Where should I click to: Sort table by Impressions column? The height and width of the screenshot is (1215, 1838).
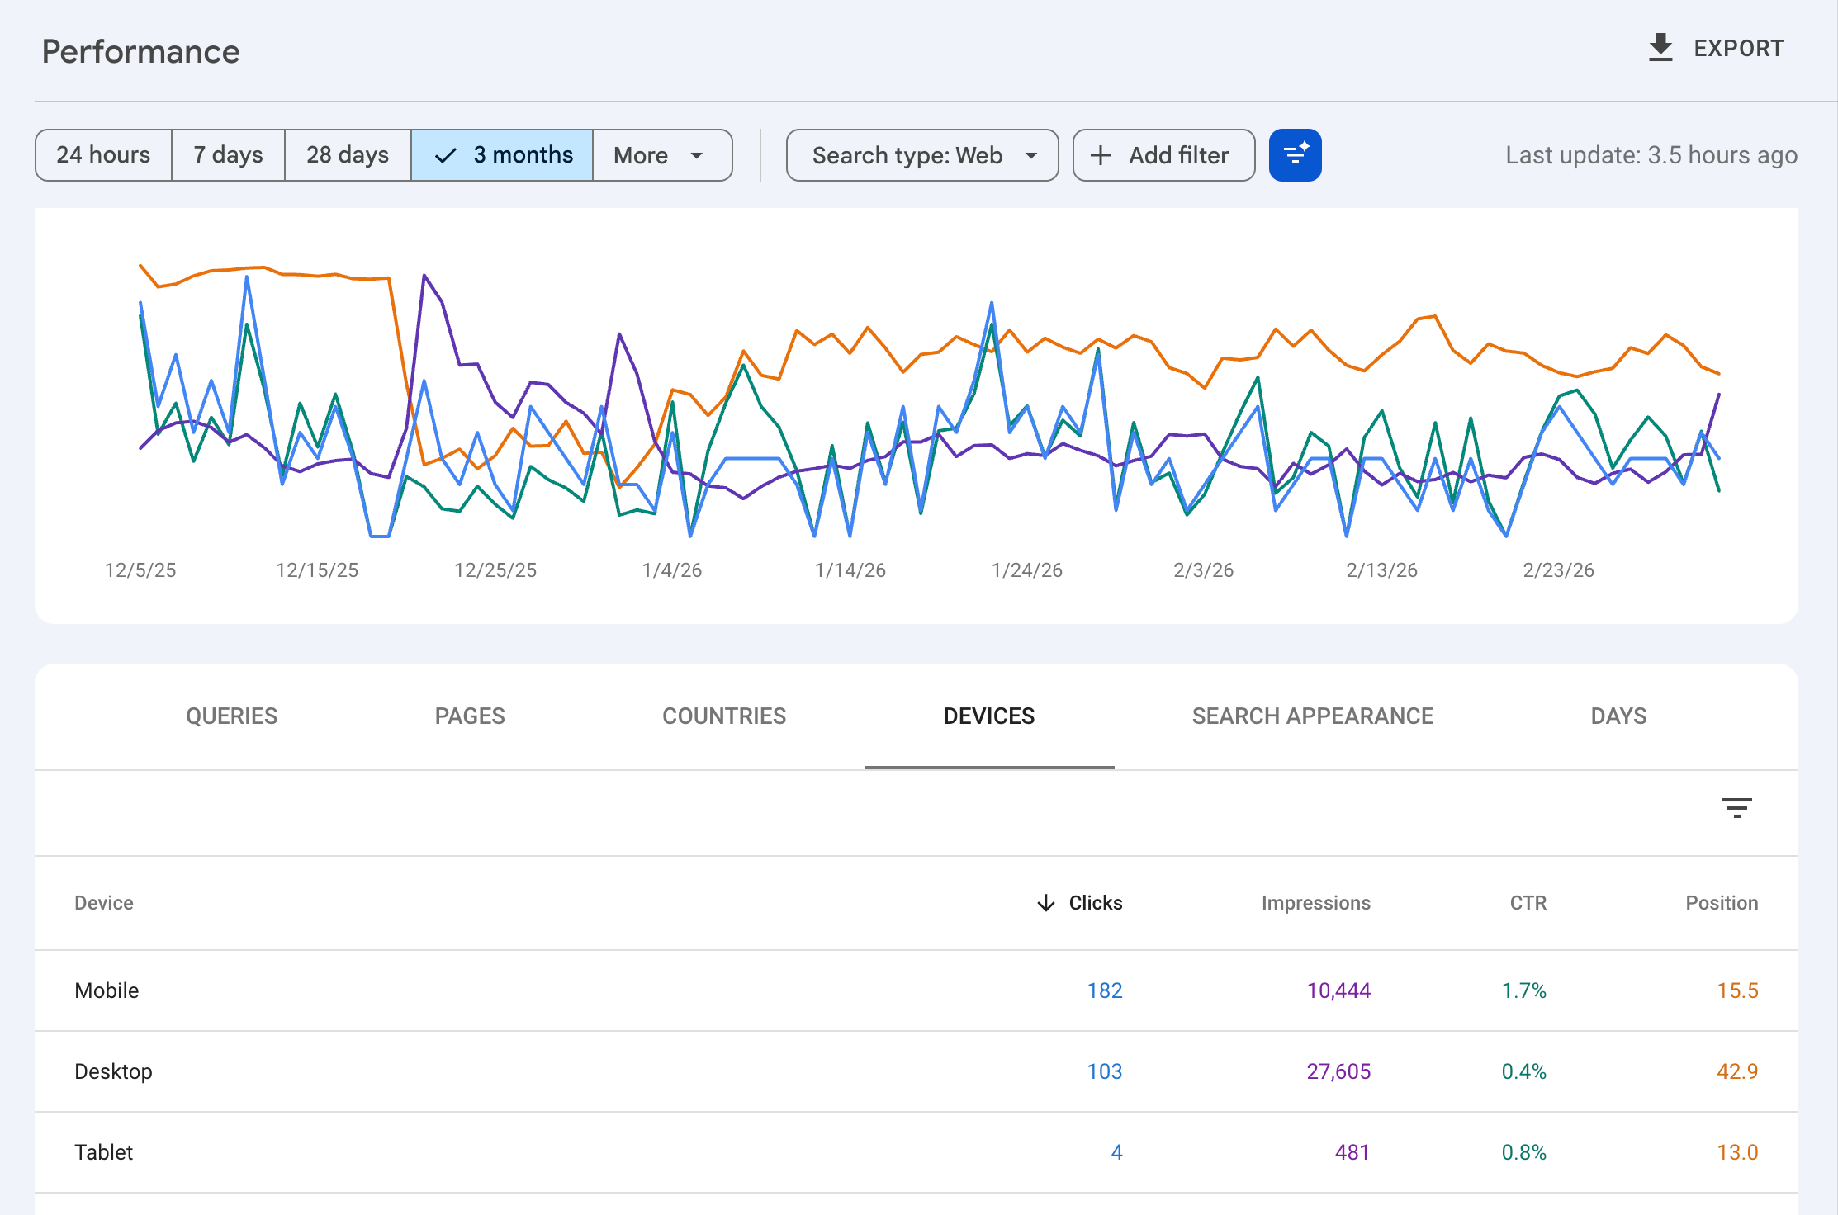1315,903
